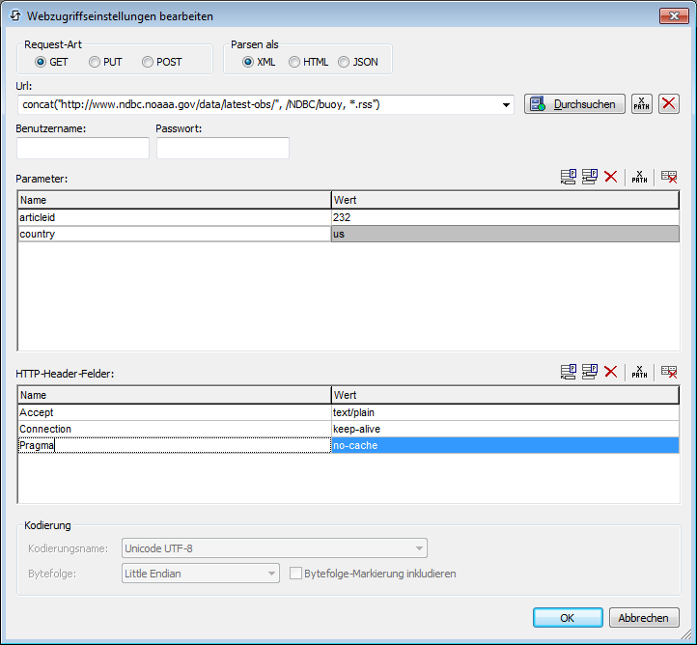Click the red delete X in Parameter toolbar

pos(610,177)
